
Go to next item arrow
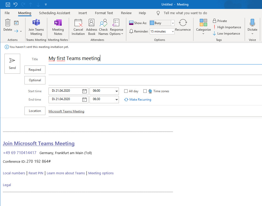point(38,5)
